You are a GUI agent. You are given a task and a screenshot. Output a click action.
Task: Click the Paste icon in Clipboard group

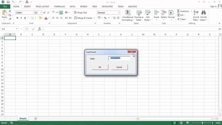click(x=5, y=13)
